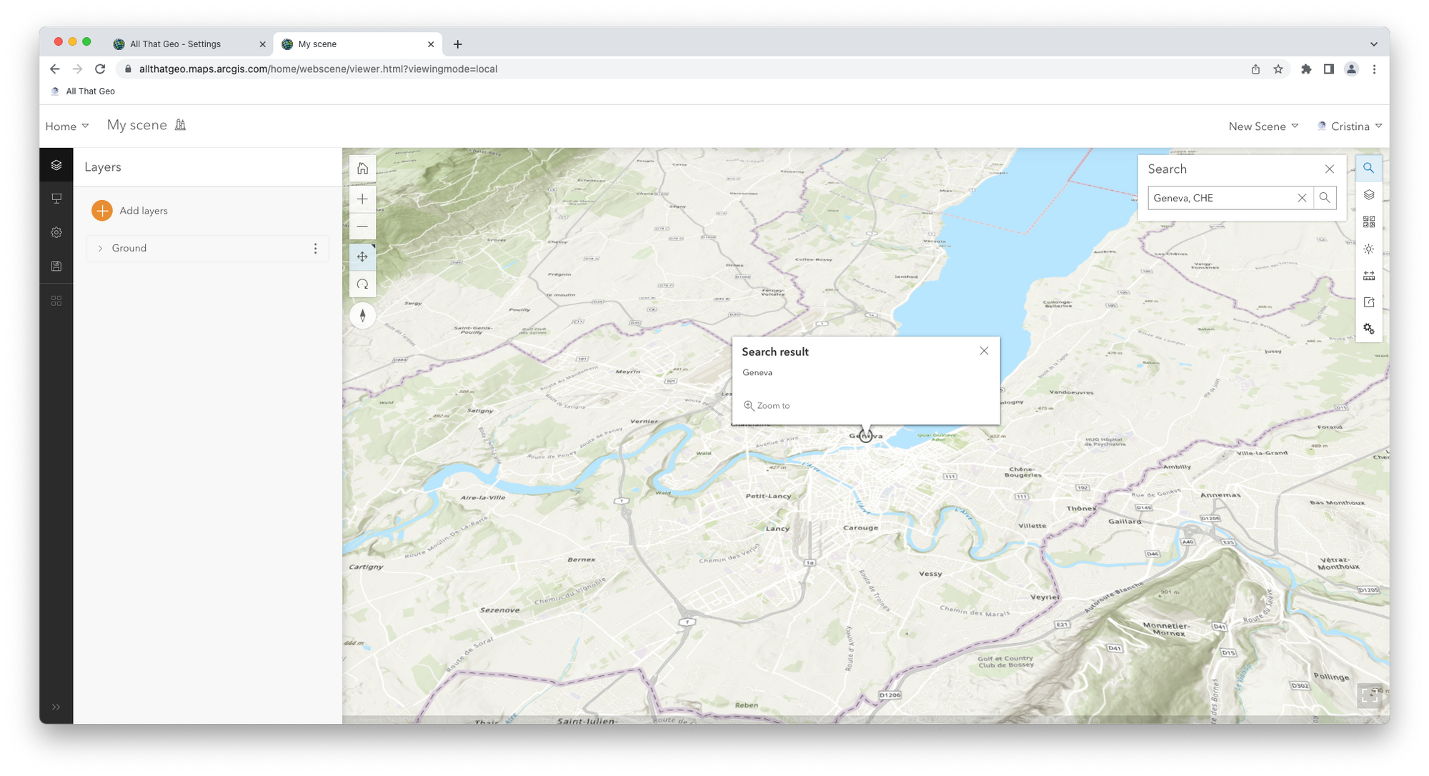Screen dimensions: 1429x776
Task: Open Ground layer options three-dot menu
Action: [315, 248]
